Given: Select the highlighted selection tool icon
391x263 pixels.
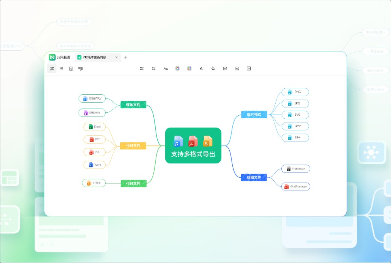Looking at the screenshot, I should click(x=52, y=68).
